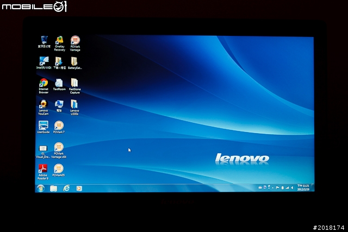Viewport: 348px width, 232px height.
Task: Click the battery power tray icon
Action: 283,187
